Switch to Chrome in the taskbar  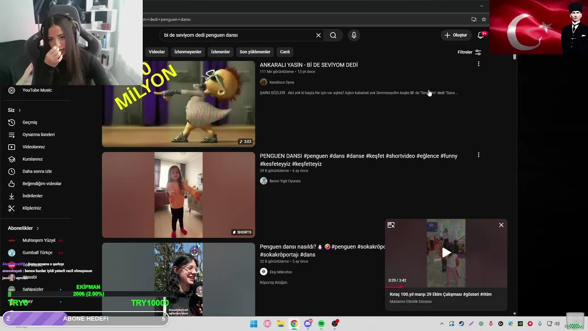point(294,324)
